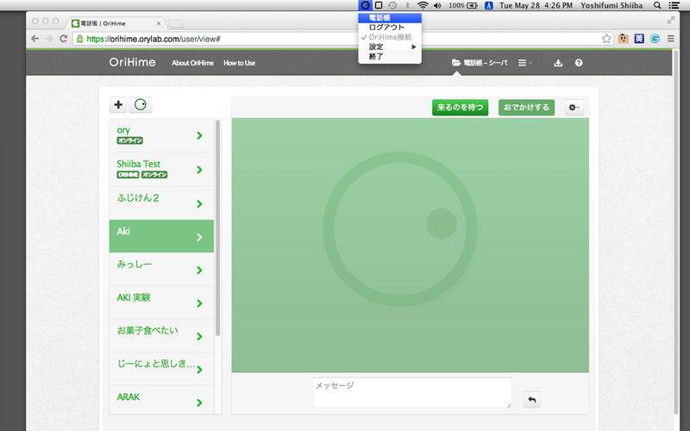Expand the お菓子食べたい contact chevron
690x431 pixels.
point(199,336)
